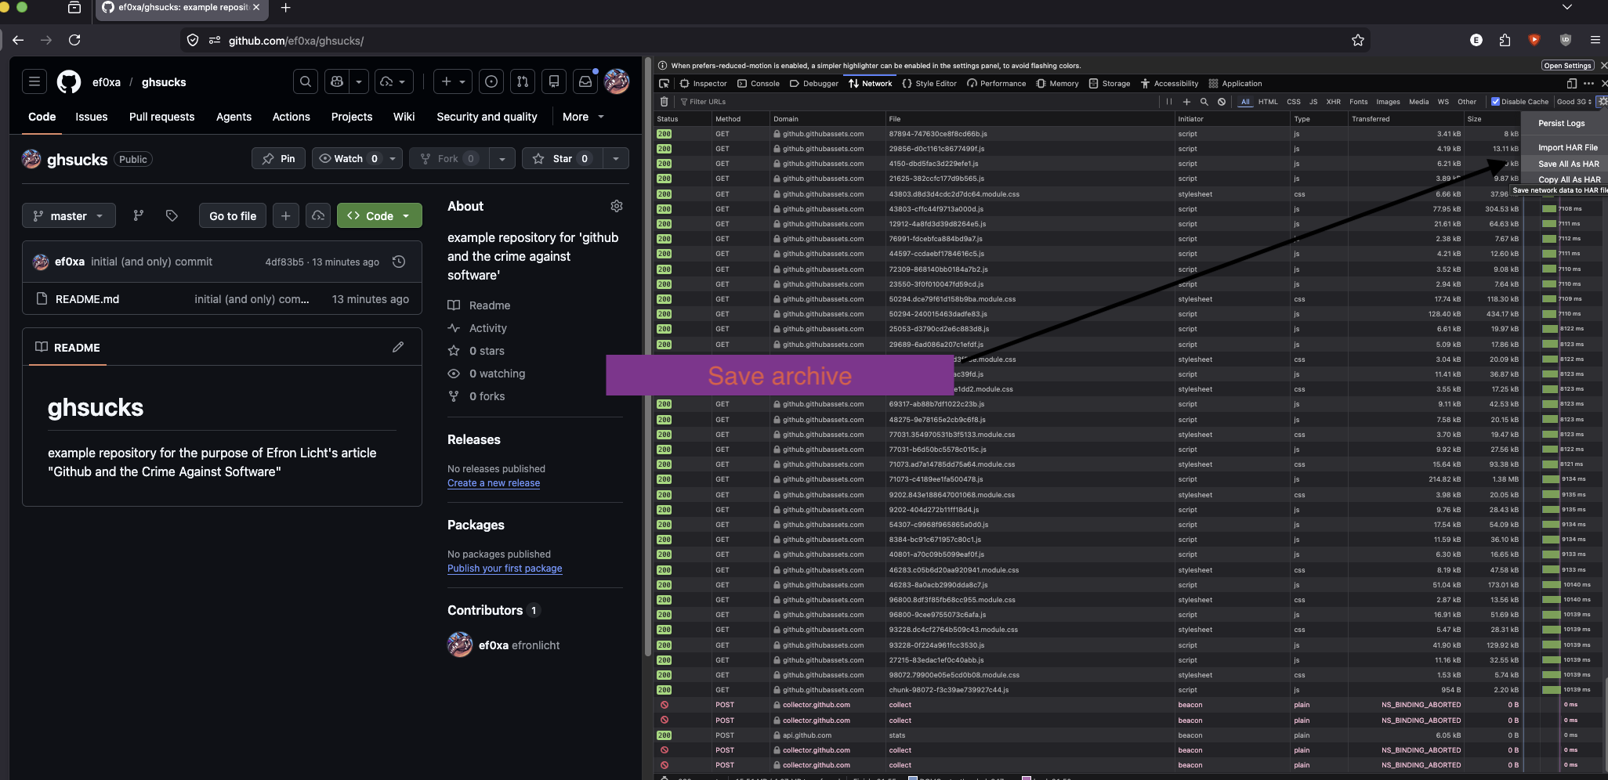Toggle responsive design mode icon
This screenshot has width=1608, height=780.
1571,84
